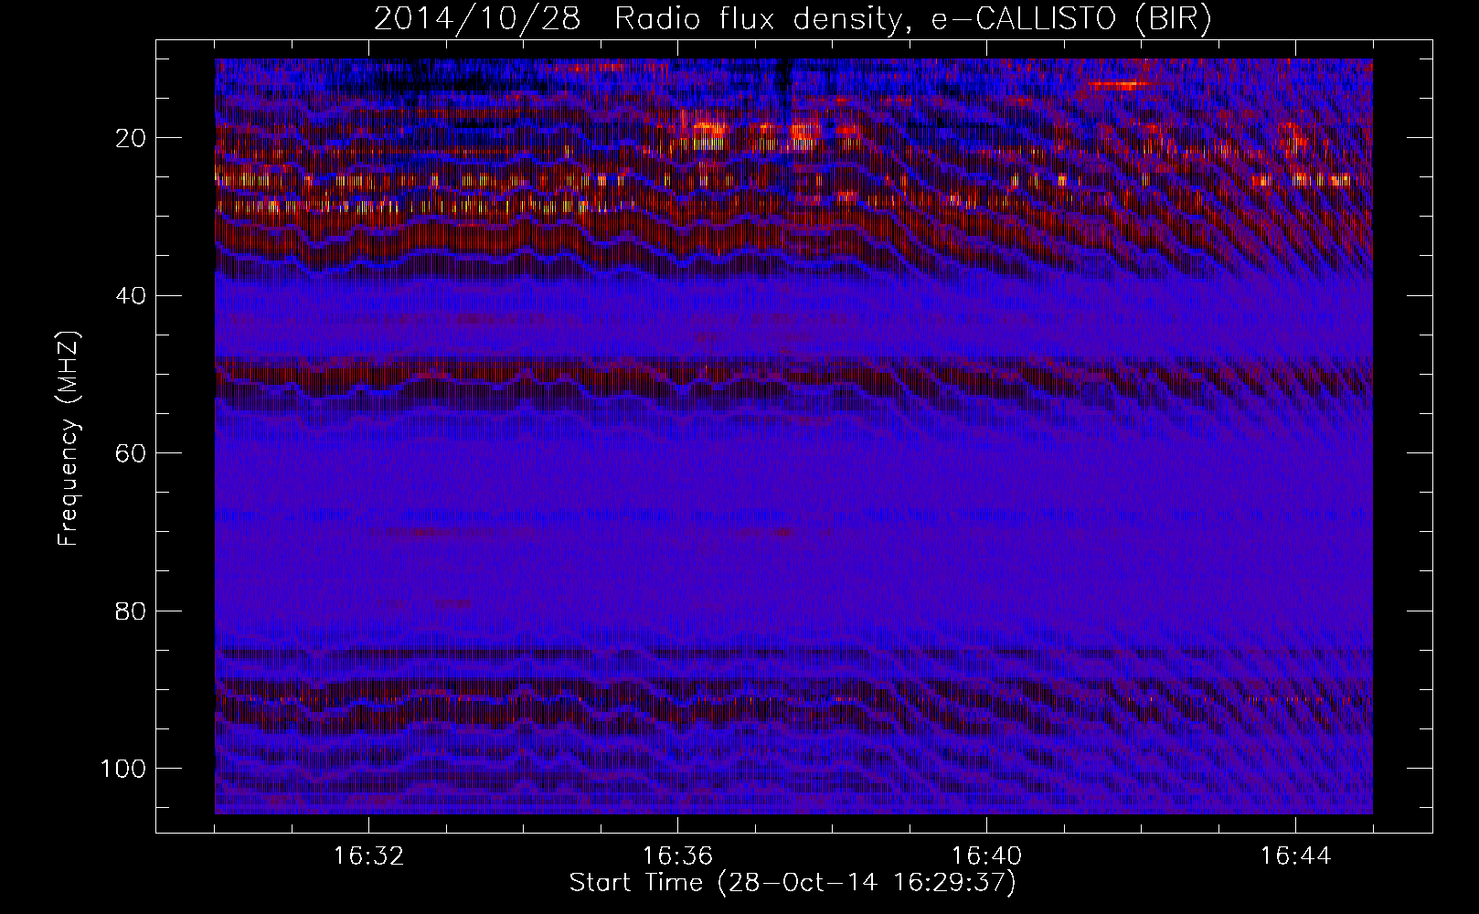
Task: Click the '16:36' time tick label
Action: [677, 856]
